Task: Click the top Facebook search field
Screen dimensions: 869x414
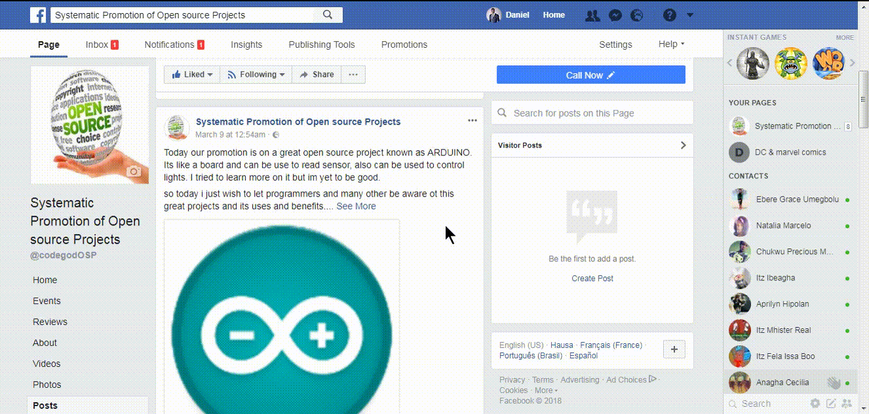Action: tap(183, 14)
